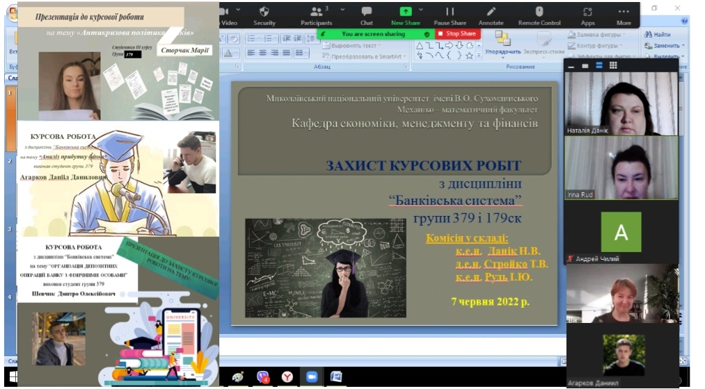
Task: Open the Zoom Chat window
Action: point(366,14)
